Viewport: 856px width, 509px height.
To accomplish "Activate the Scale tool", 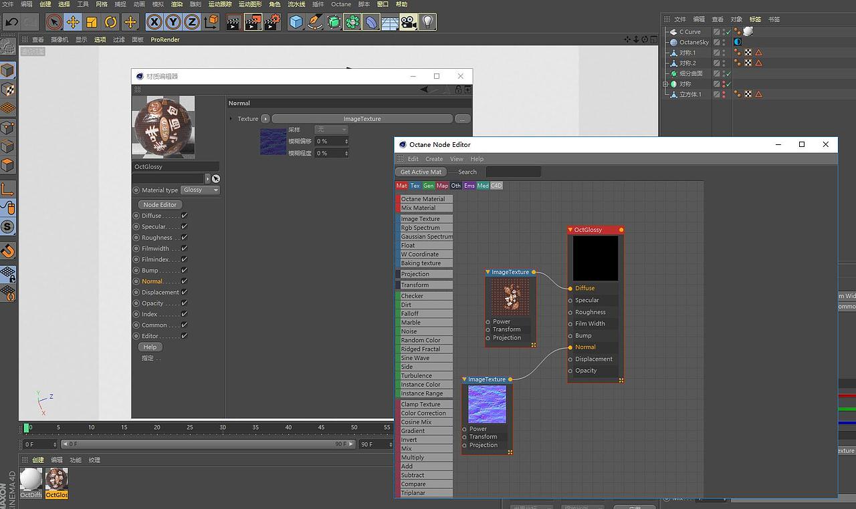I will 92,22.
